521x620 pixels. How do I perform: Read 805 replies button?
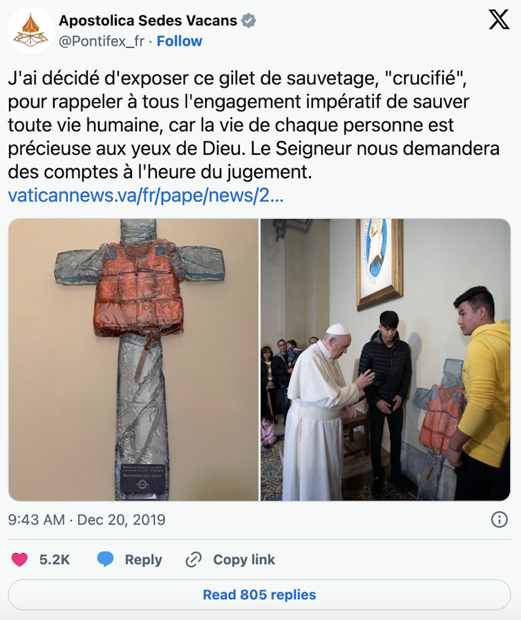(259, 594)
